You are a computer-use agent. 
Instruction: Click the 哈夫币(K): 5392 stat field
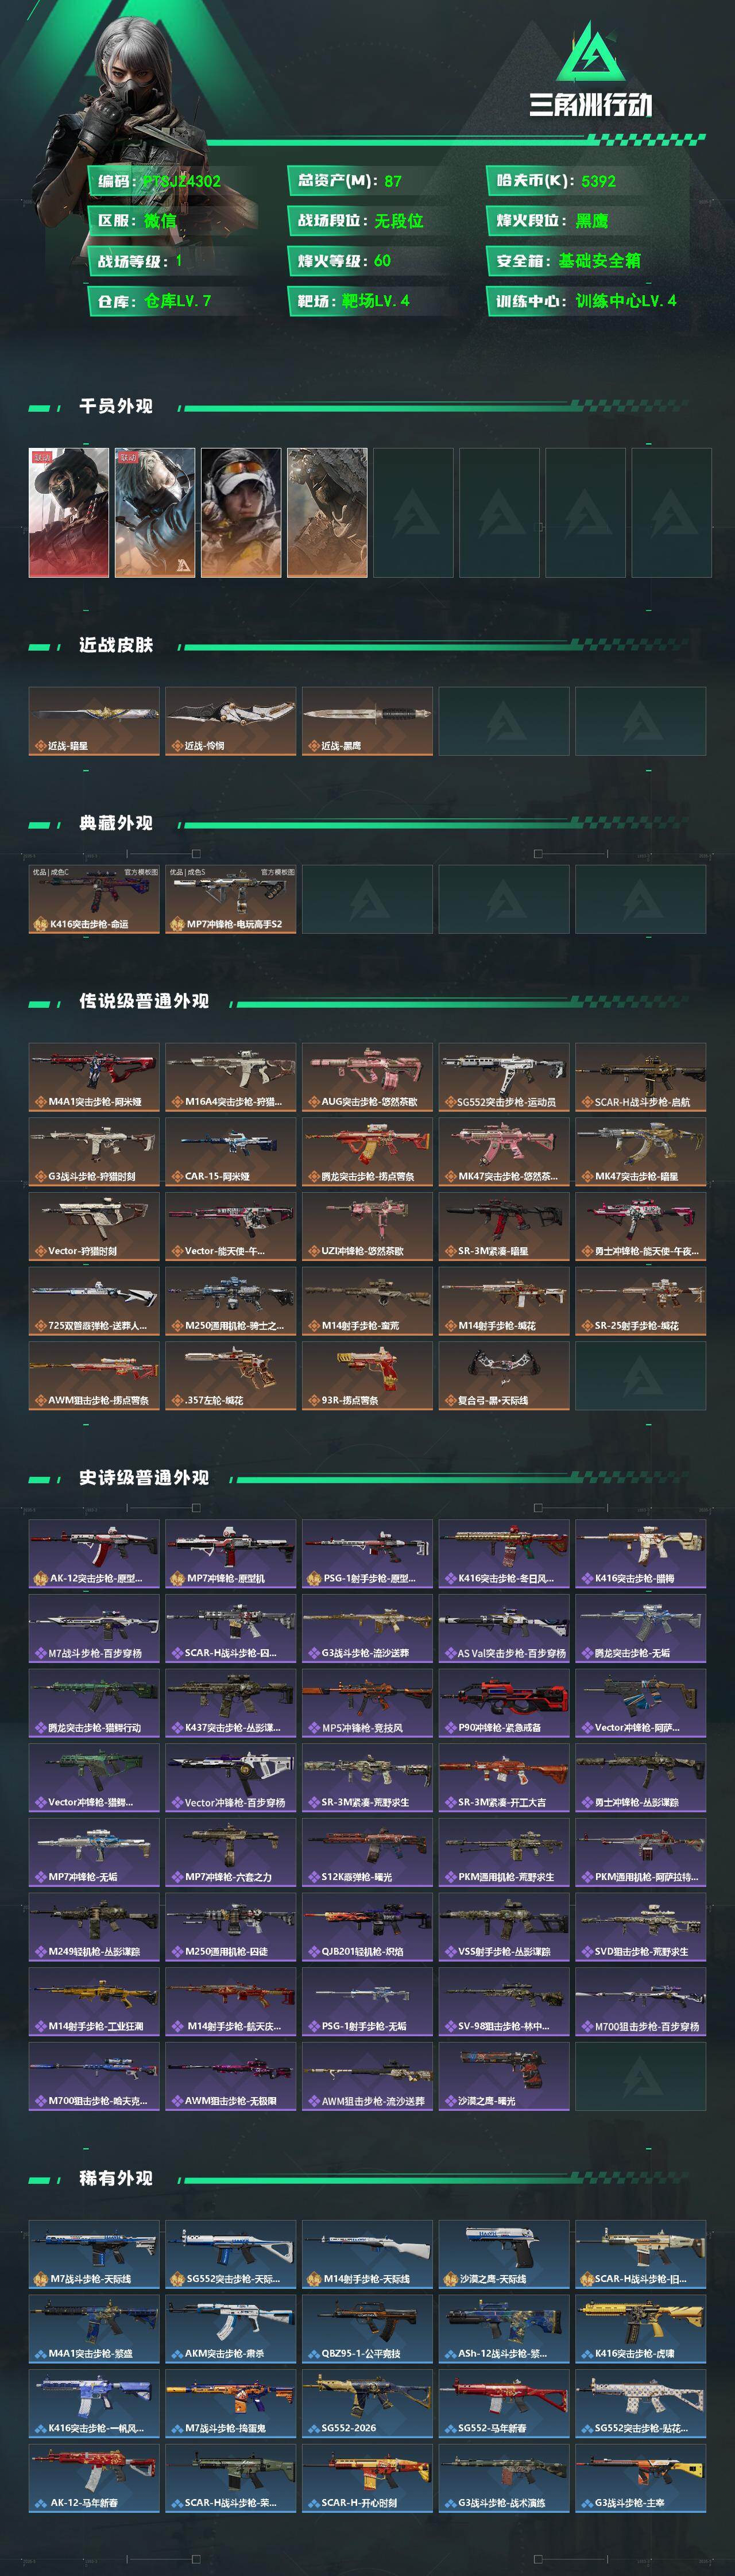coord(556,181)
